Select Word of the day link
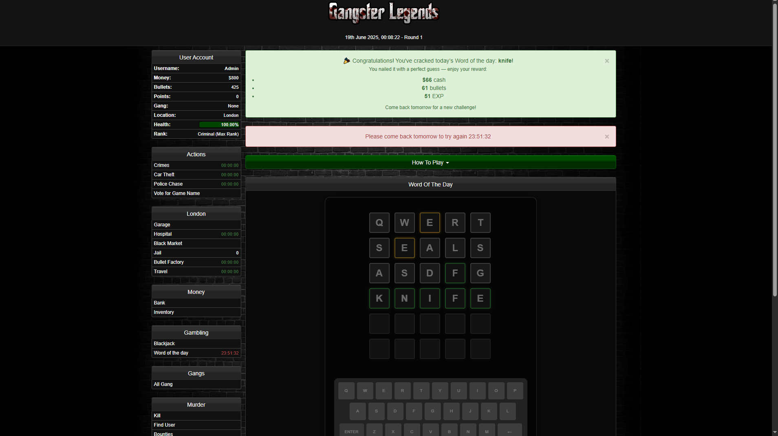Screen dimensions: 778x436 171,353
